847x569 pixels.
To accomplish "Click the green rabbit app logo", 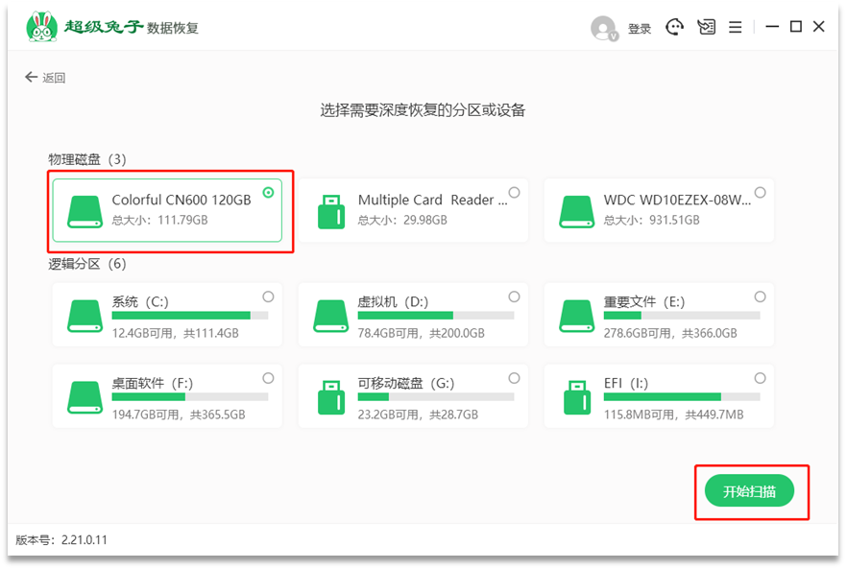I will click(x=41, y=27).
